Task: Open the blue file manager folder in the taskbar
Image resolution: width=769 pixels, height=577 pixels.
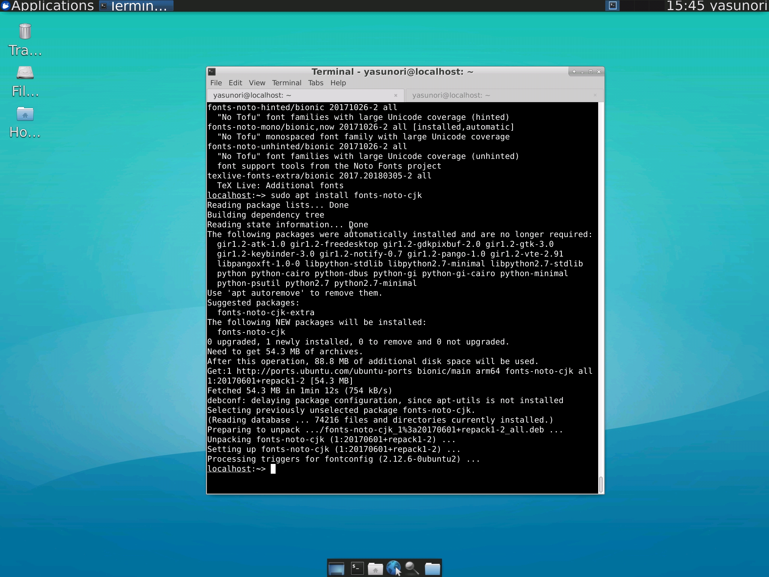Action: (x=433, y=568)
